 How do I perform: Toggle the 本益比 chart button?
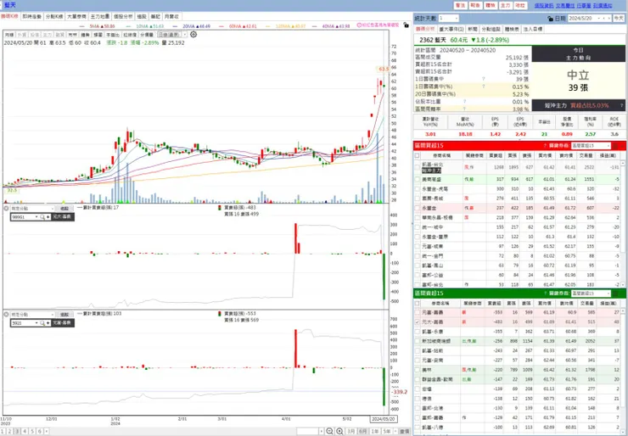tap(113, 35)
